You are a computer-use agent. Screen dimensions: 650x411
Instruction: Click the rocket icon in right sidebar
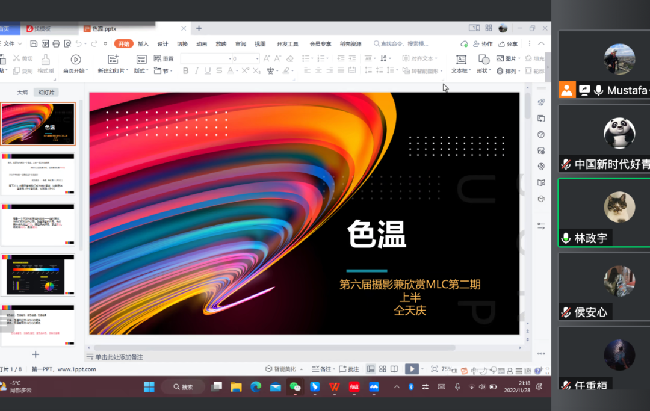pyautogui.click(x=541, y=102)
